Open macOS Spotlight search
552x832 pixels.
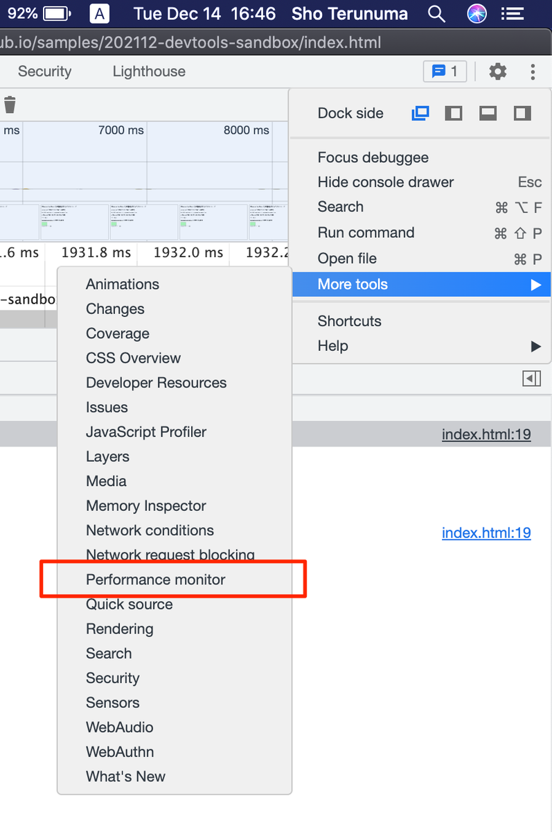tap(436, 14)
